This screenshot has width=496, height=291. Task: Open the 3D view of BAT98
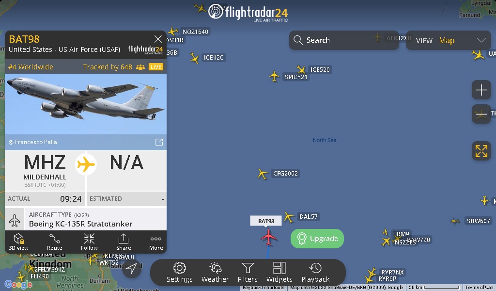[19, 242]
